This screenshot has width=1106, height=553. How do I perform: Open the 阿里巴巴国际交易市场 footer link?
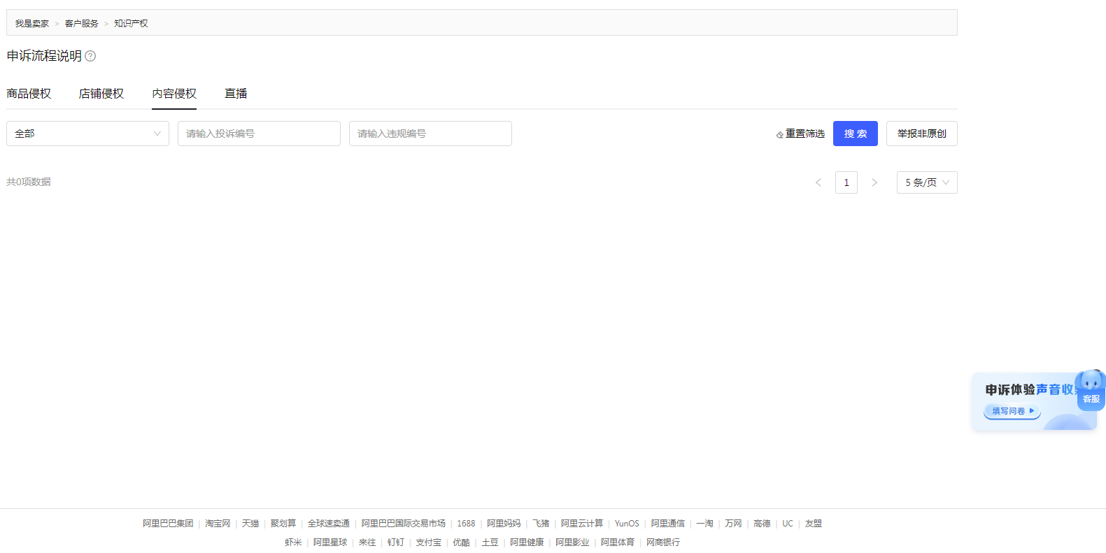(x=404, y=524)
